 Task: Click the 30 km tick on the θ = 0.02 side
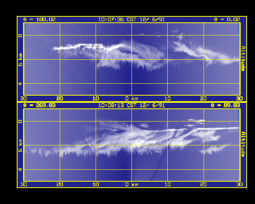[x=239, y=98]
